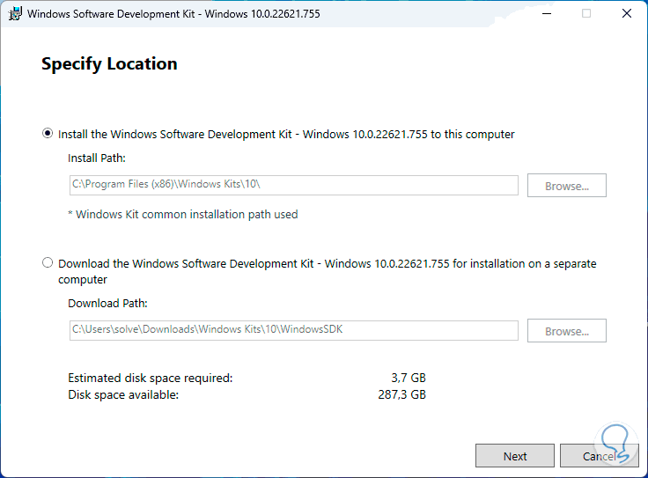Open Browse next to Download Path
This screenshot has width=648, height=478.
pos(567,330)
